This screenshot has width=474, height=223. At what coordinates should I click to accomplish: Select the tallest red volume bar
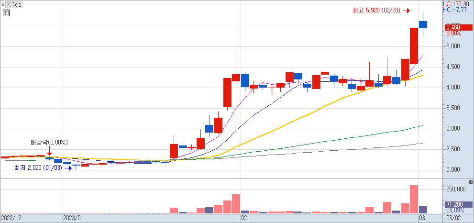coord(414,199)
